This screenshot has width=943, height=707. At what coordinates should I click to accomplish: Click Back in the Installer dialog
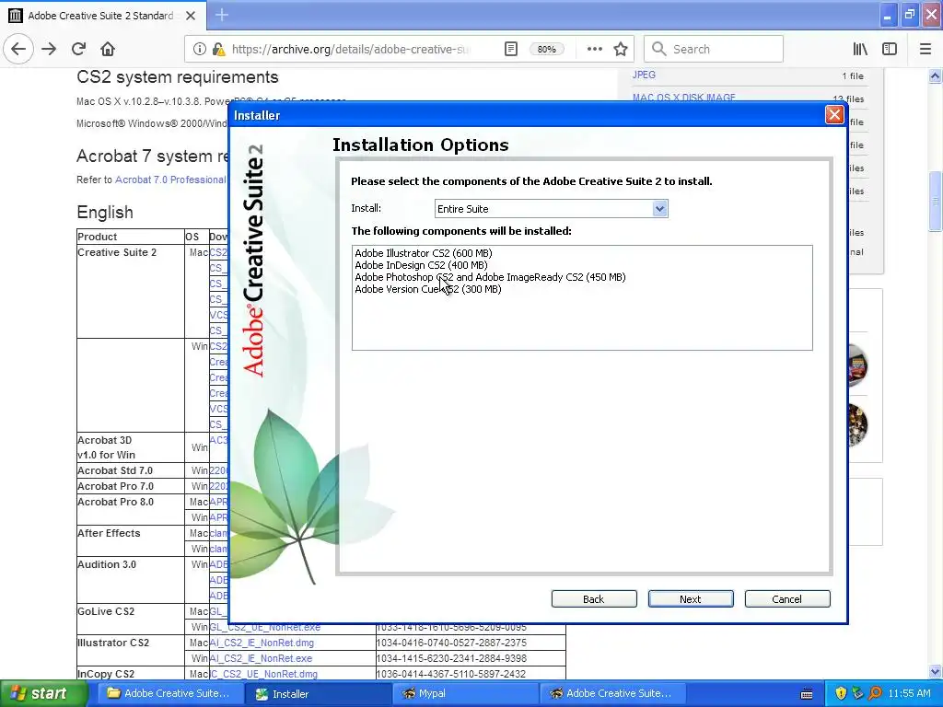coord(594,598)
